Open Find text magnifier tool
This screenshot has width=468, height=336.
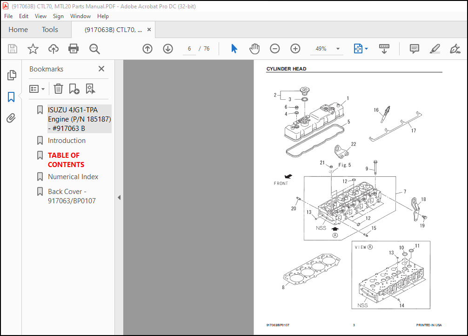coord(94,49)
